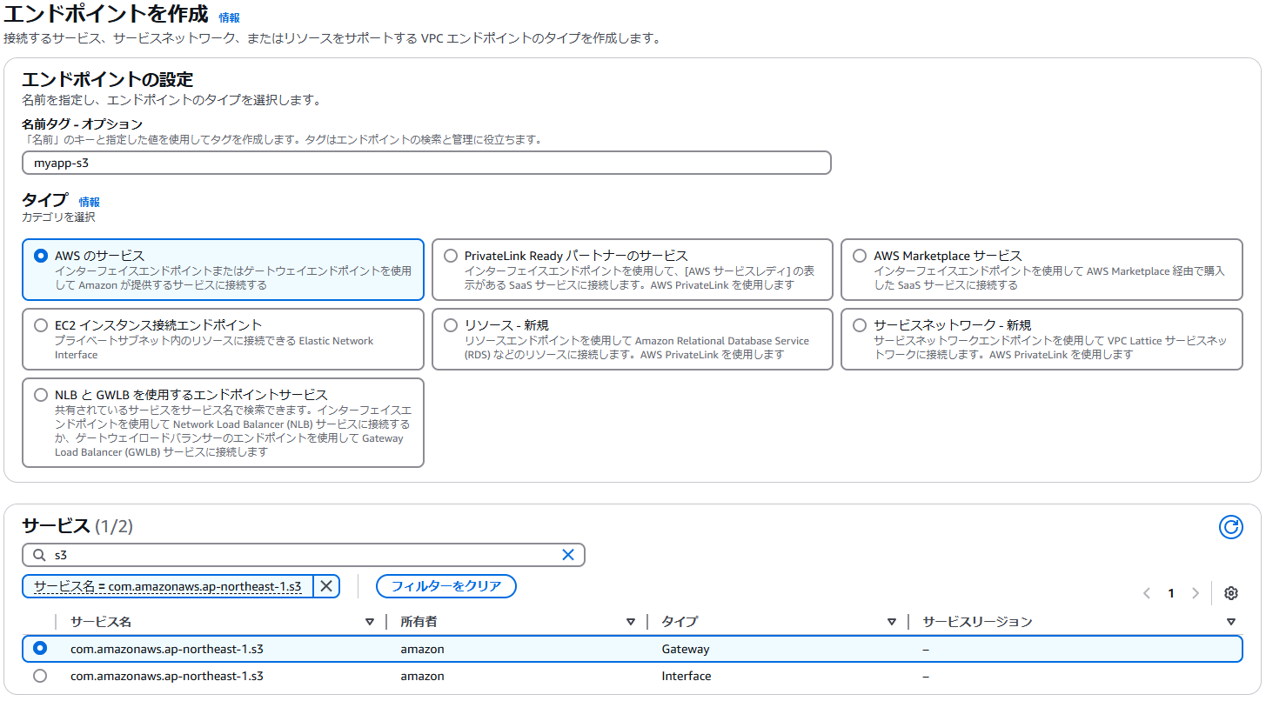Open the サービスリージョン column filter icon
The image size is (1266, 701).
click(1232, 621)
